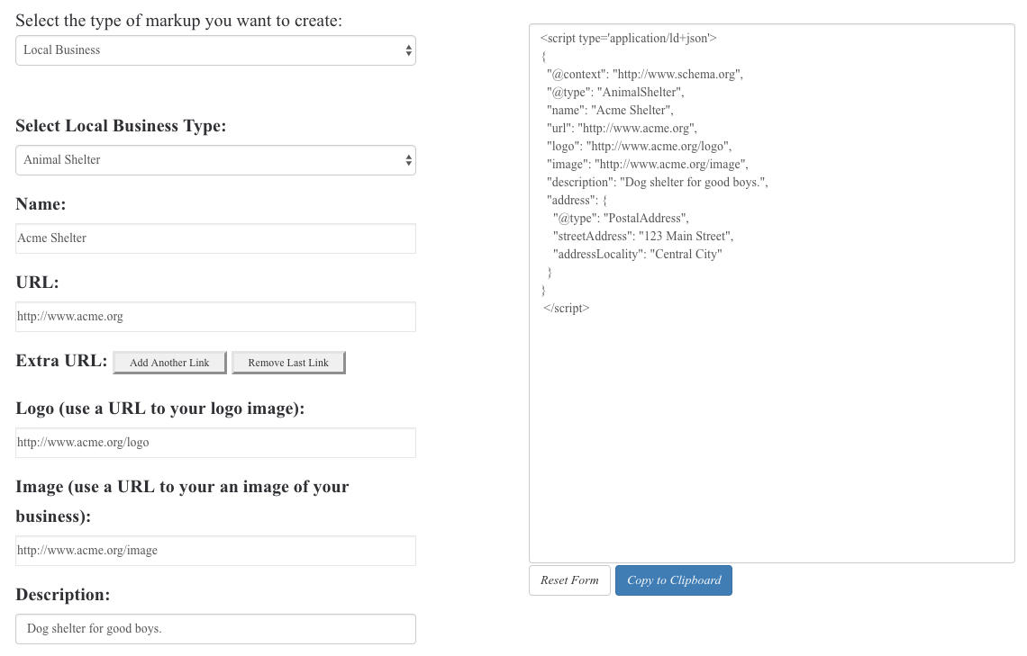The image size is (1027, 656).
Task: Expand the Animal Shelter business type dropdown
Action: [x=215, y=160]
